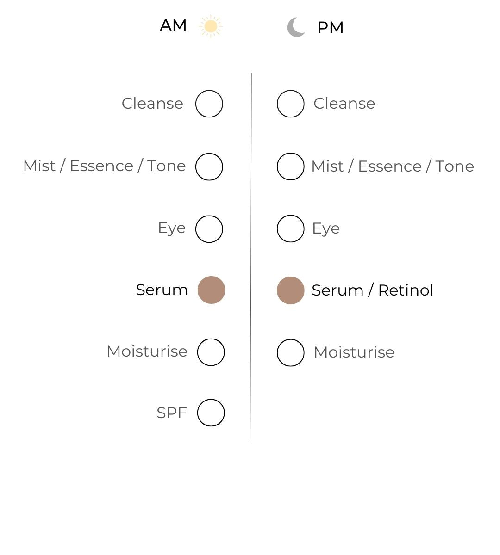
Task: Click the PM Mist / Essence / Tone label
Action: [393, 166]
